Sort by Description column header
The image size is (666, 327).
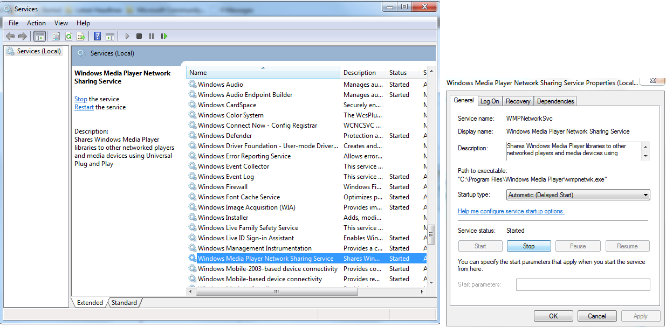(x=363, y=73)
